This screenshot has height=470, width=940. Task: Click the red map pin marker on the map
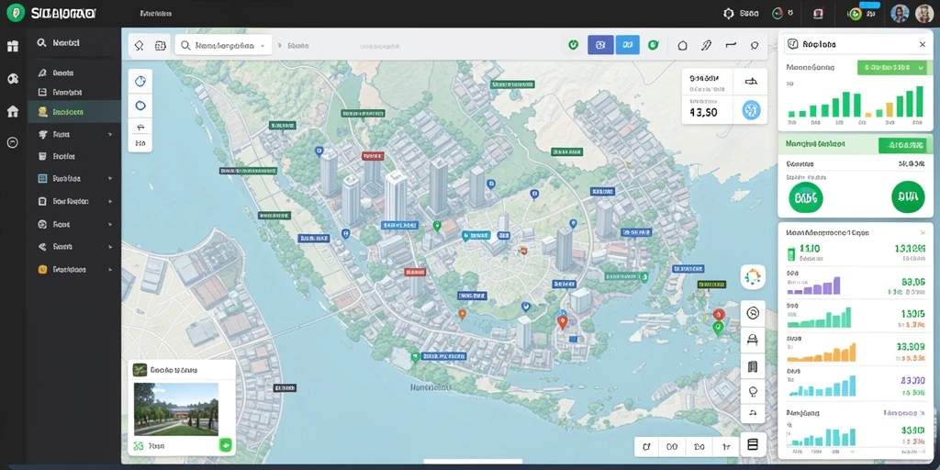coord(563,322)
